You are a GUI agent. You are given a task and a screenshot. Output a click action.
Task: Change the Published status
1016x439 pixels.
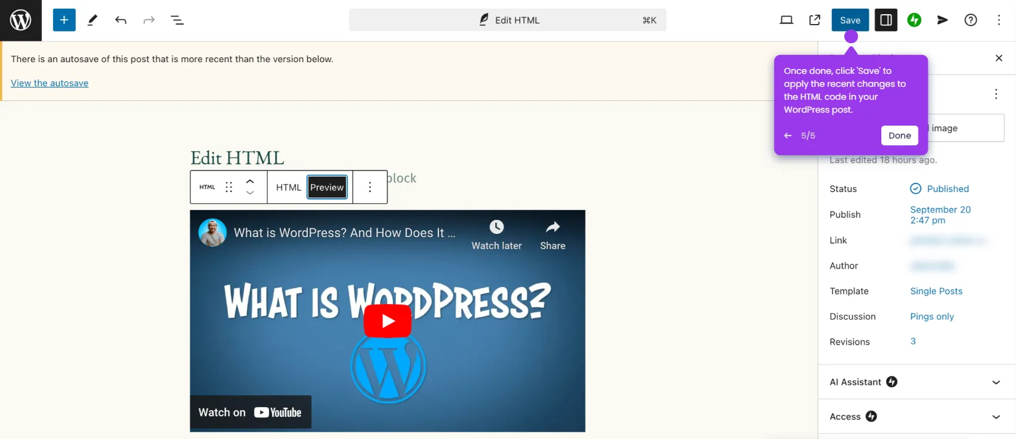(x=940, y=189)
